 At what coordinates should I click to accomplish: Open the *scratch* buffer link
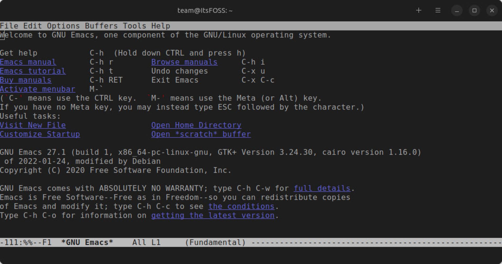(x=201, y=134)
